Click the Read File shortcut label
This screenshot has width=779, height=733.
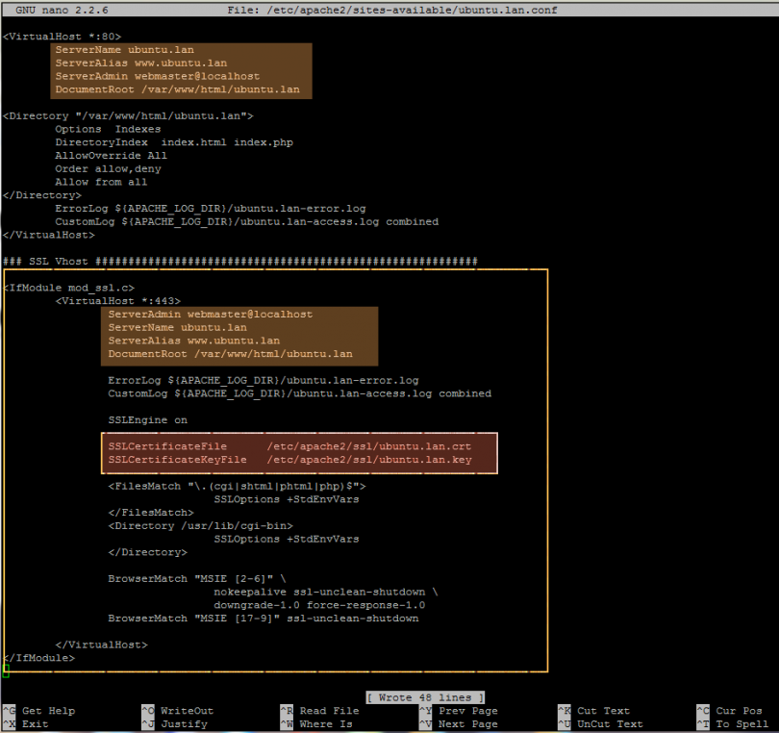click(329, 711)
